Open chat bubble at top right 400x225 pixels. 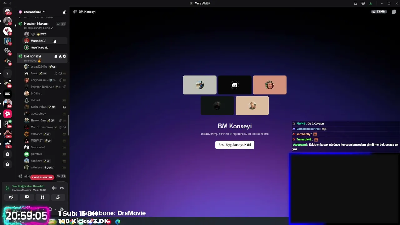click(394, 12)
